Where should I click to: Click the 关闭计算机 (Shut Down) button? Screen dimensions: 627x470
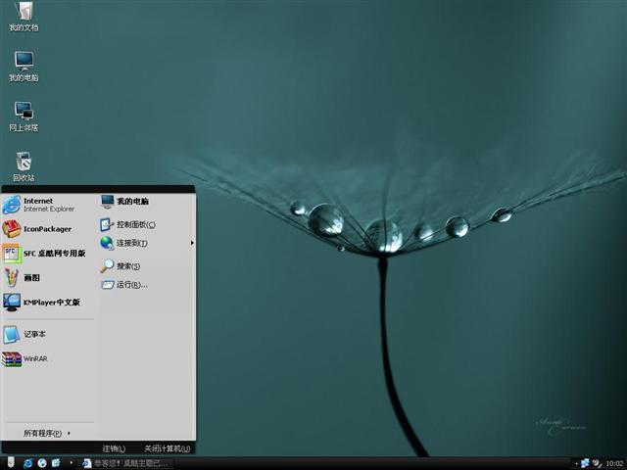167,448
